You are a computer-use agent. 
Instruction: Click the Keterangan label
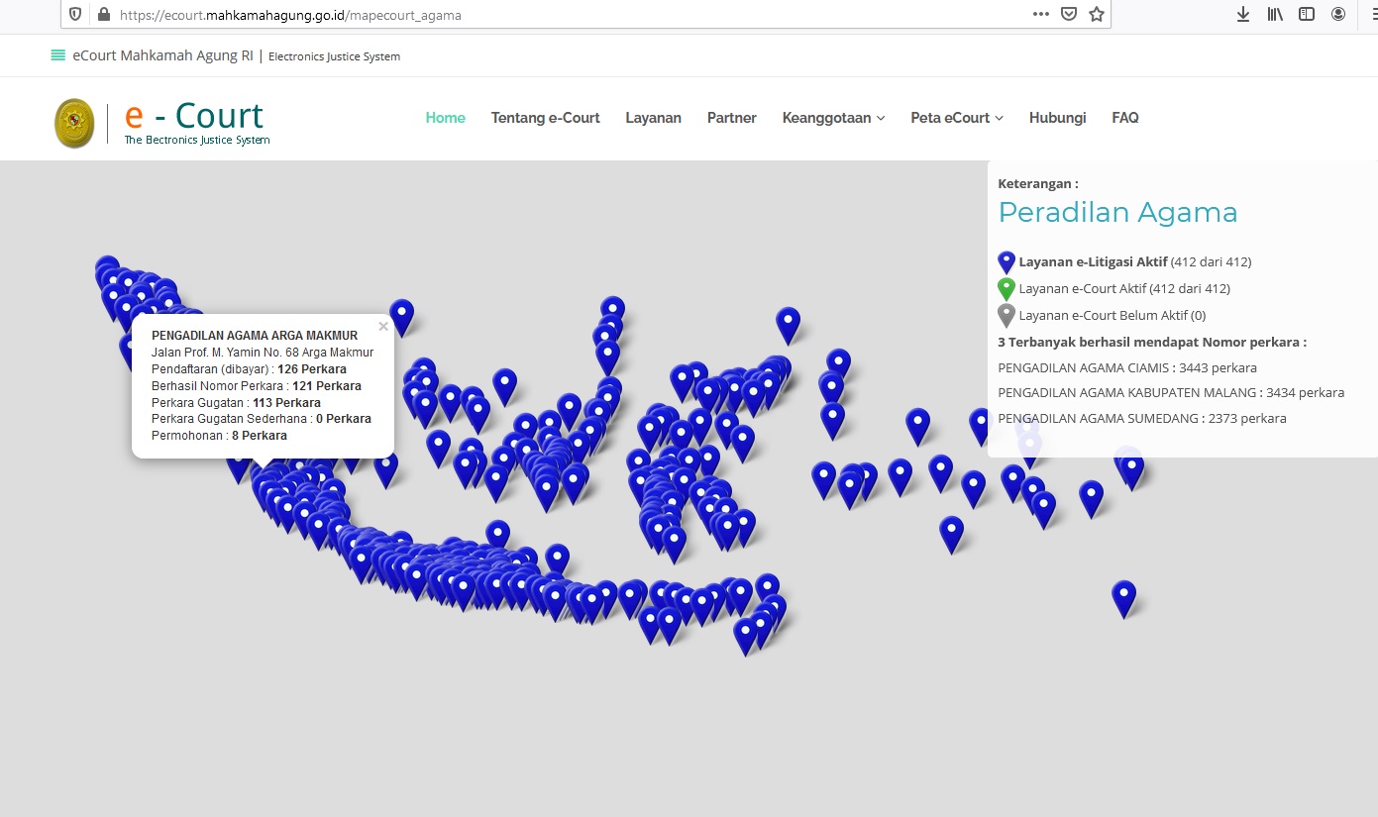tap(1037, 183)
